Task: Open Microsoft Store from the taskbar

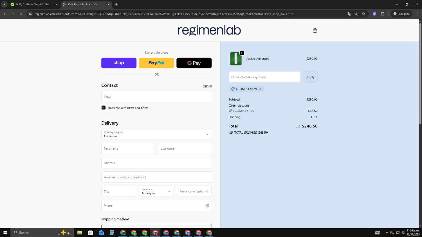Action: coord(90,233)
